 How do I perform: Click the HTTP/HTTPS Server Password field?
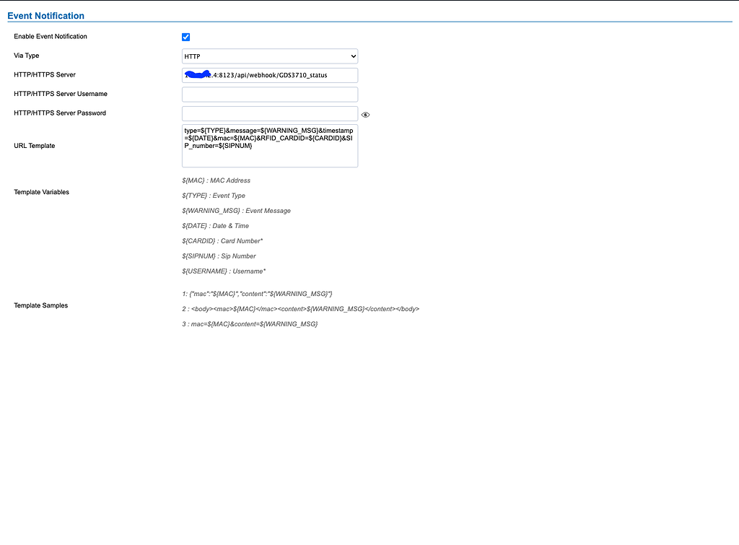[269, 113]
